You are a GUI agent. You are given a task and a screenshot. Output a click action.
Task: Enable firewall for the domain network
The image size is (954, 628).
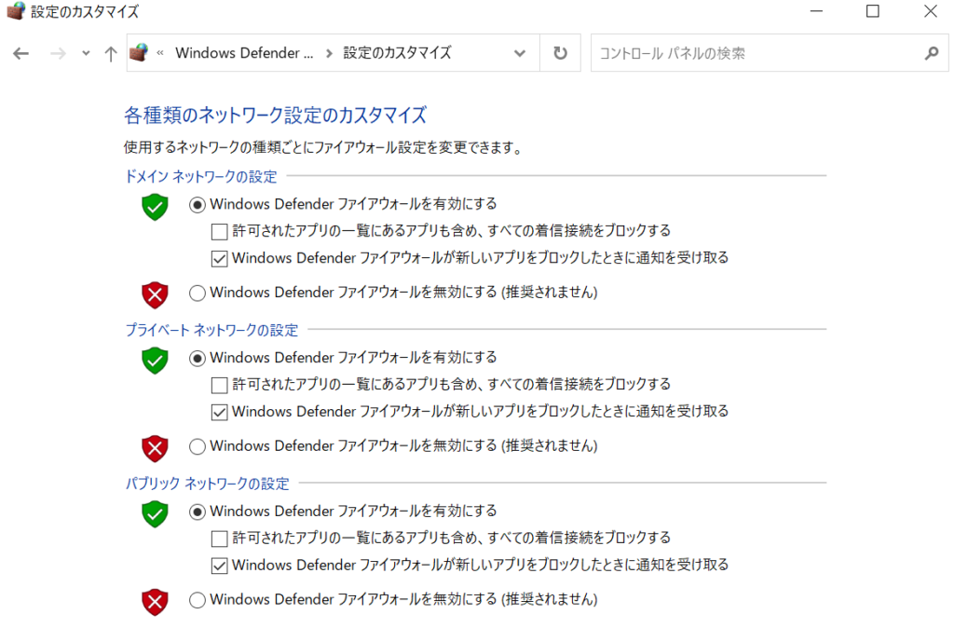pyautogui.click(x=197, y=204)
